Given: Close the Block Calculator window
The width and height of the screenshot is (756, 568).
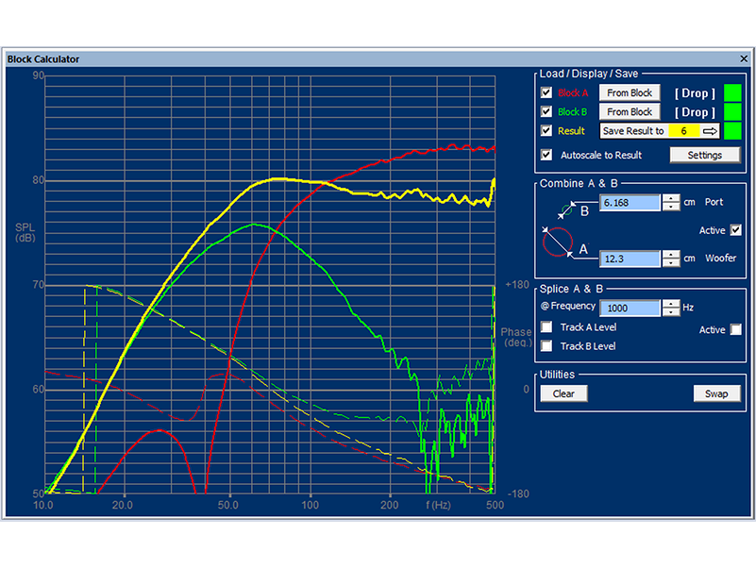Looking at the screenshot, I should [744, 58].
